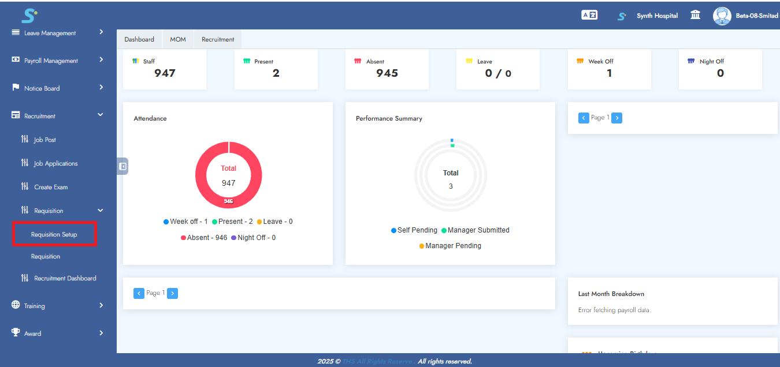Viewport: 780px width, 367px height.
Task: Toggle Self Pending legend in Performance Summary
Action: point(414,230)
